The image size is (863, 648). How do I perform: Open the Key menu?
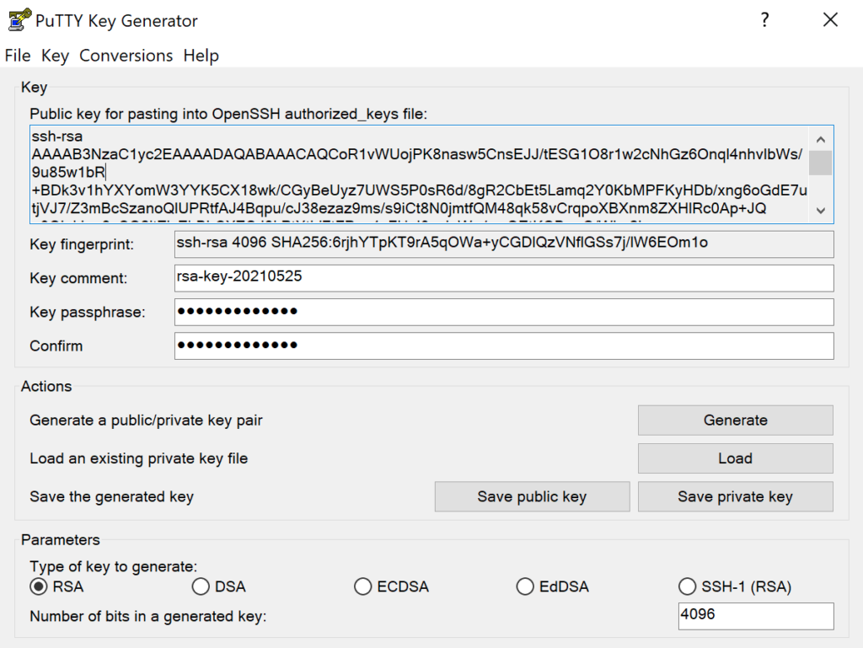[54, 56]
